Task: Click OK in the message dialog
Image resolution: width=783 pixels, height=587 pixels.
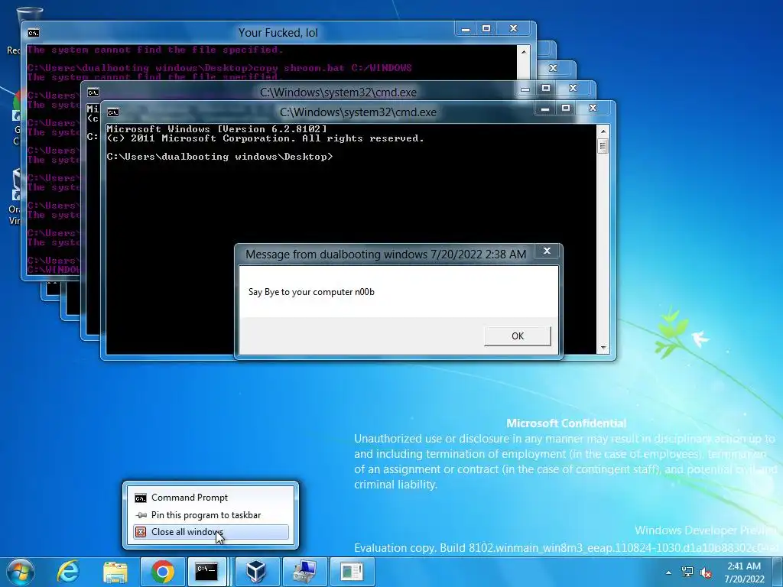Action: pyautogui.click(x=518, y=336)
